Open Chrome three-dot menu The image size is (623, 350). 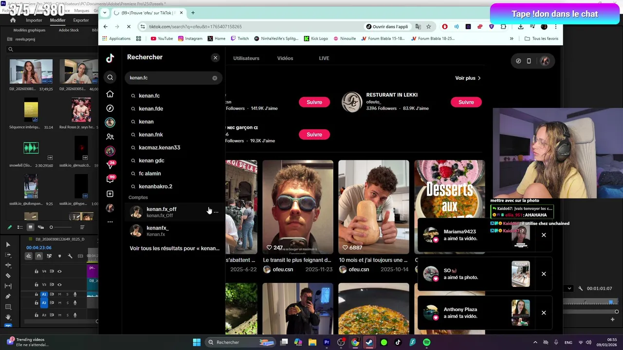click(x=556, y=27)
